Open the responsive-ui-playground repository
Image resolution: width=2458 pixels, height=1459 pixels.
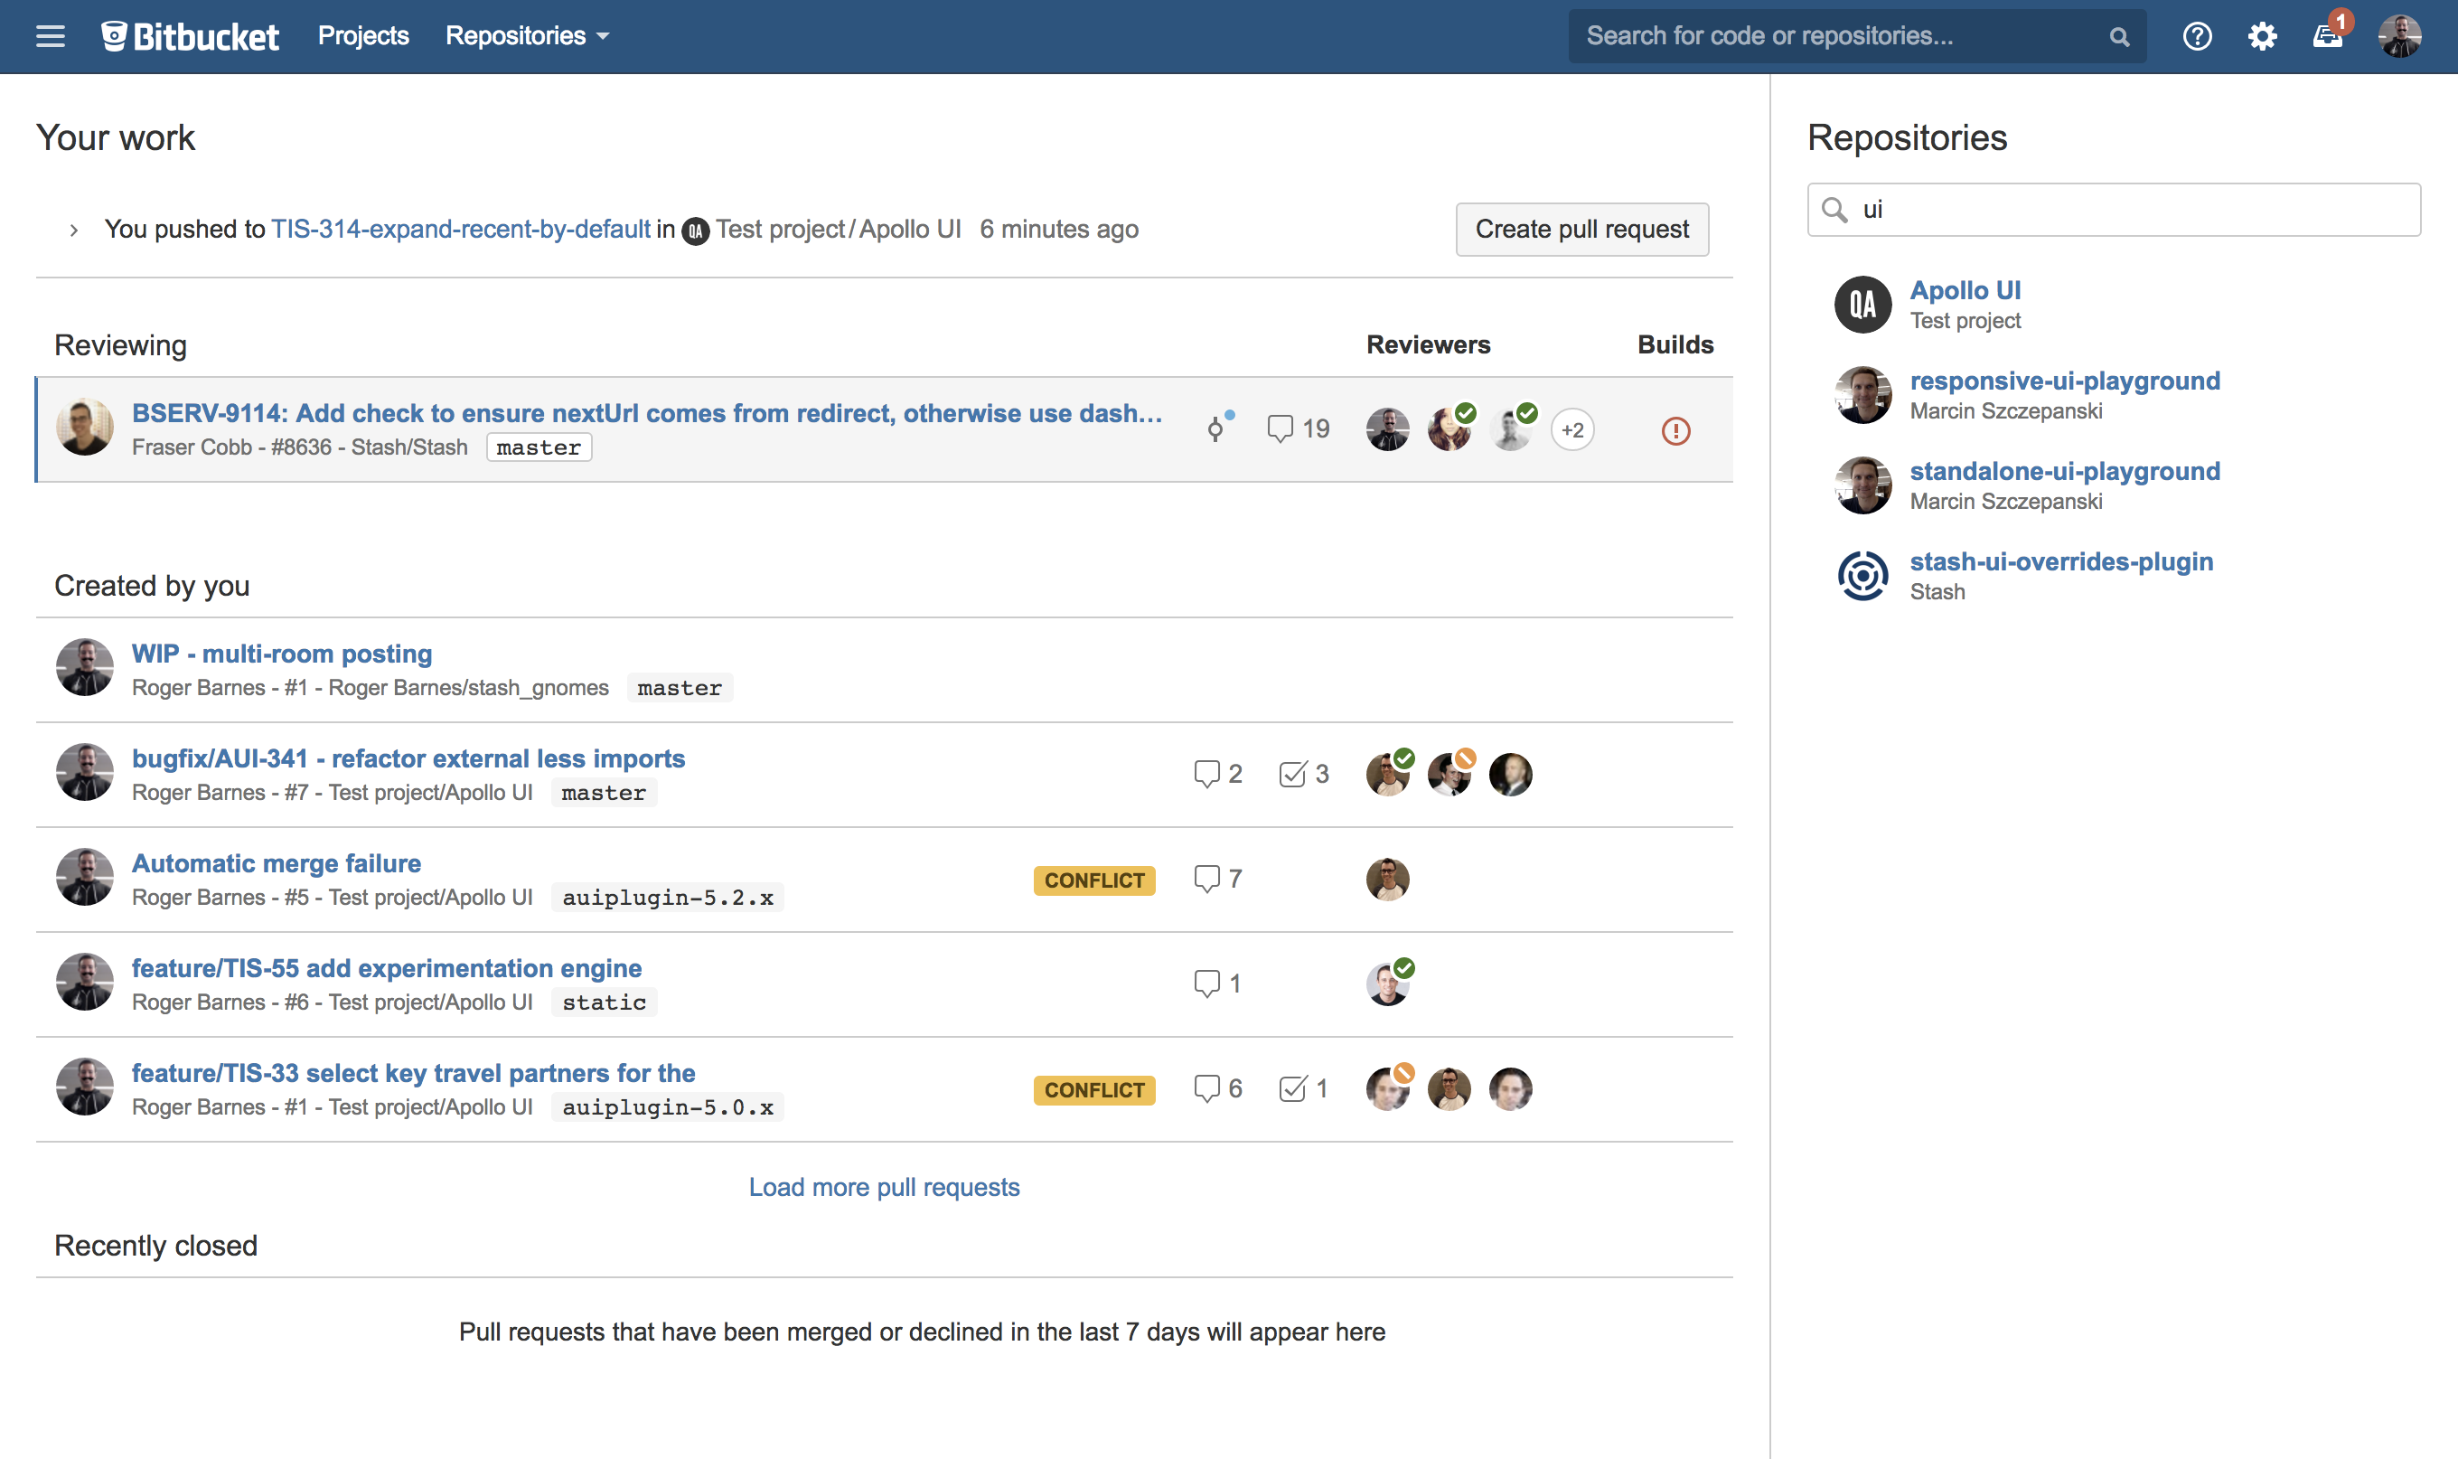click(2064, 381)
